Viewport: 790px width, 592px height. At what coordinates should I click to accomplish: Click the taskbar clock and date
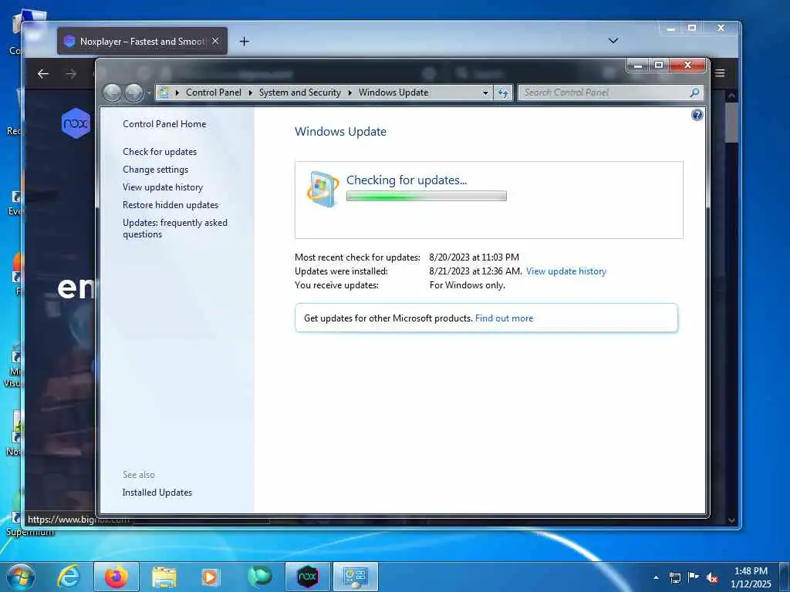pyautogui.click(x=751, y=577)
